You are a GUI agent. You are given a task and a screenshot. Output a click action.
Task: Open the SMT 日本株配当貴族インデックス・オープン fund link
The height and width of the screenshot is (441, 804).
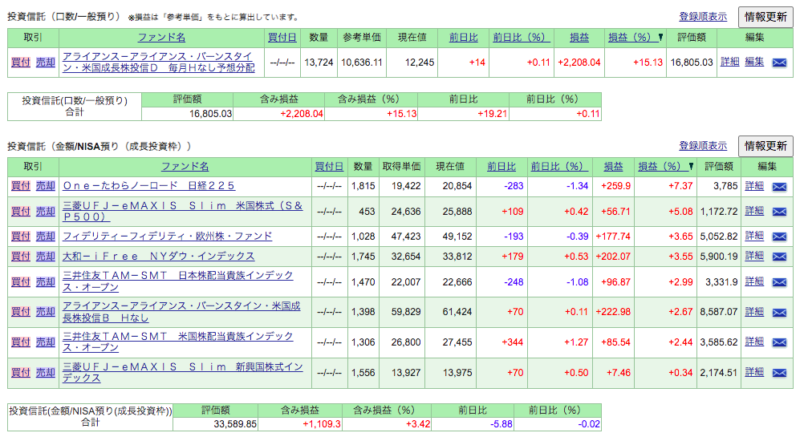tap(178, 281)
